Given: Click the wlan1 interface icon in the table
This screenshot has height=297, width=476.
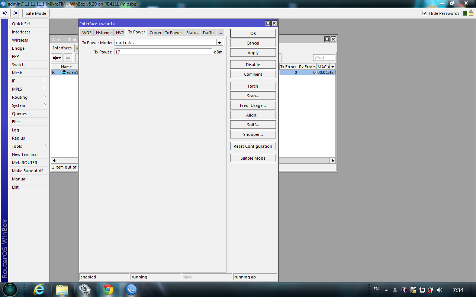Looking at the screenshot, I should 64,72.
